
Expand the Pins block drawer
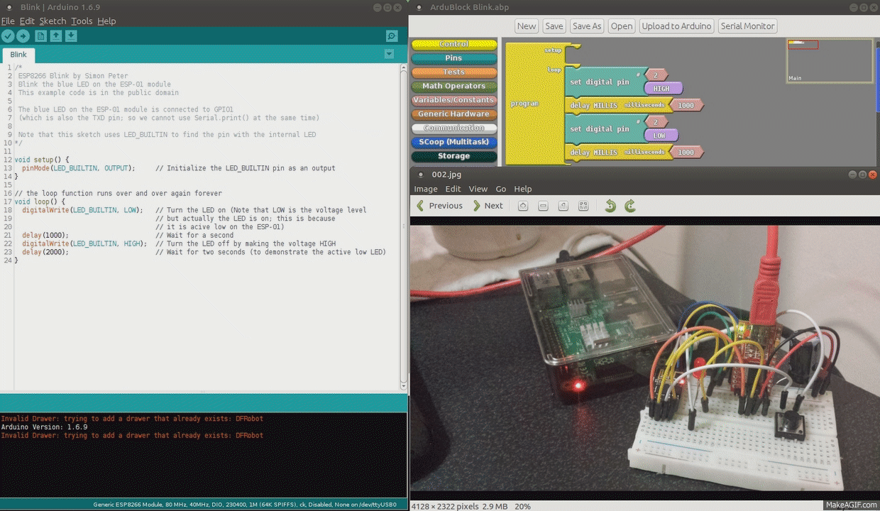click(453, 58)
